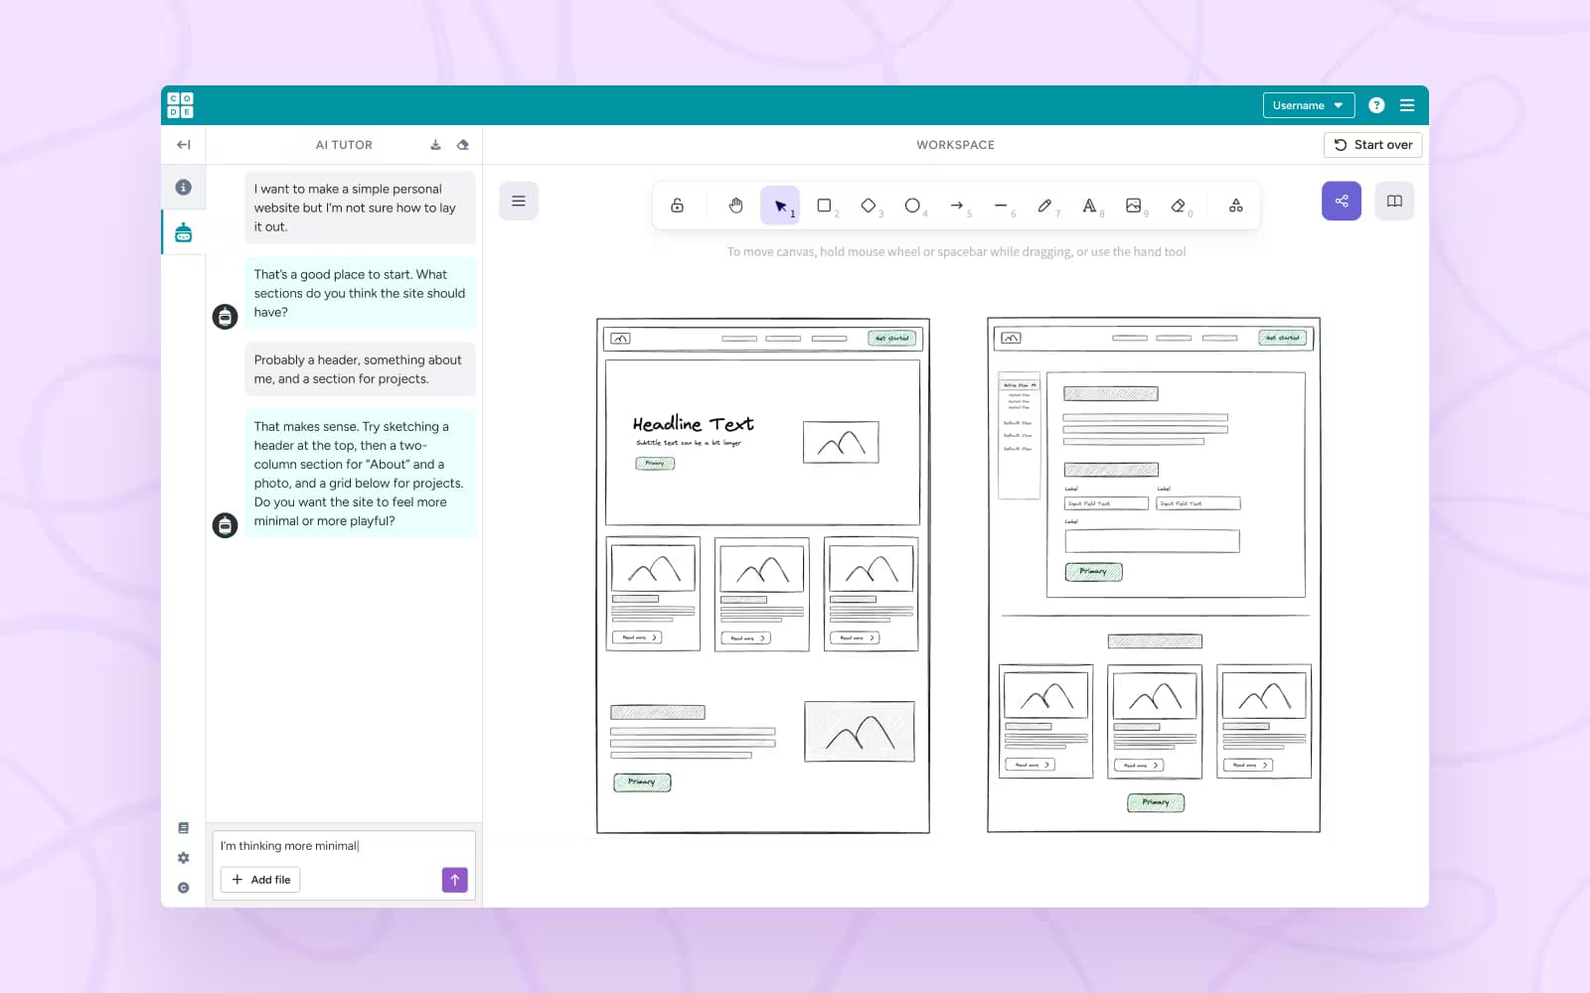Toggle the canvas lock tool
The width and height of the screenshot is (1590, 993).
[x=677, y=206]
